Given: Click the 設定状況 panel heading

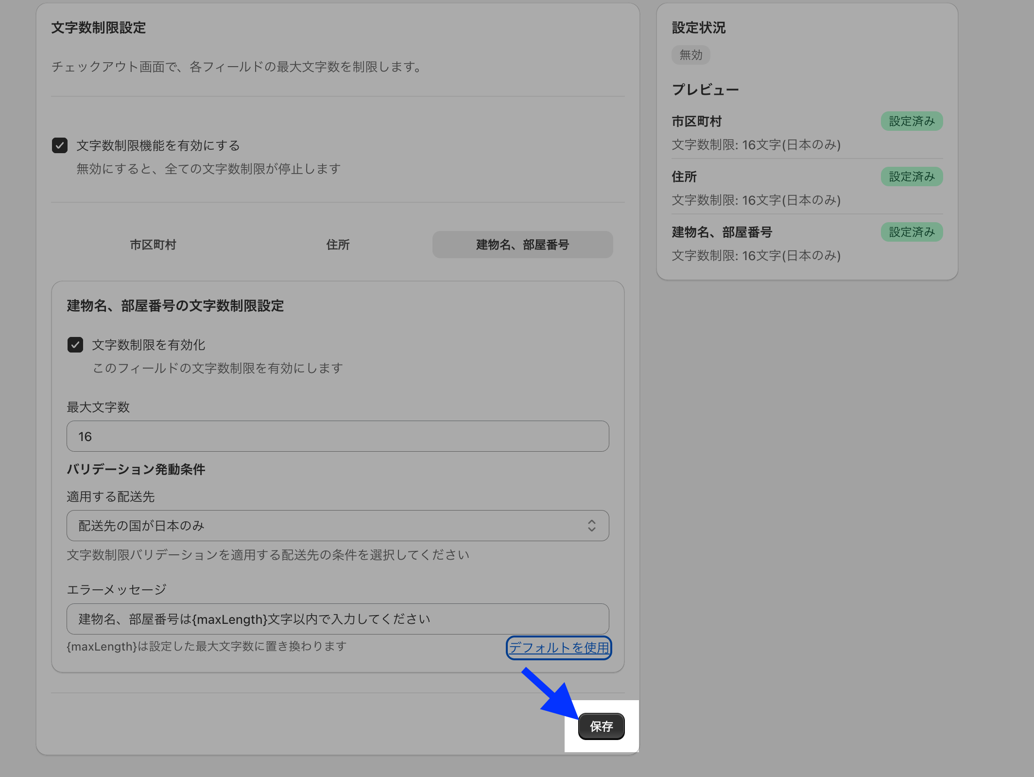Looking at the screenshot, I should 698,28.
